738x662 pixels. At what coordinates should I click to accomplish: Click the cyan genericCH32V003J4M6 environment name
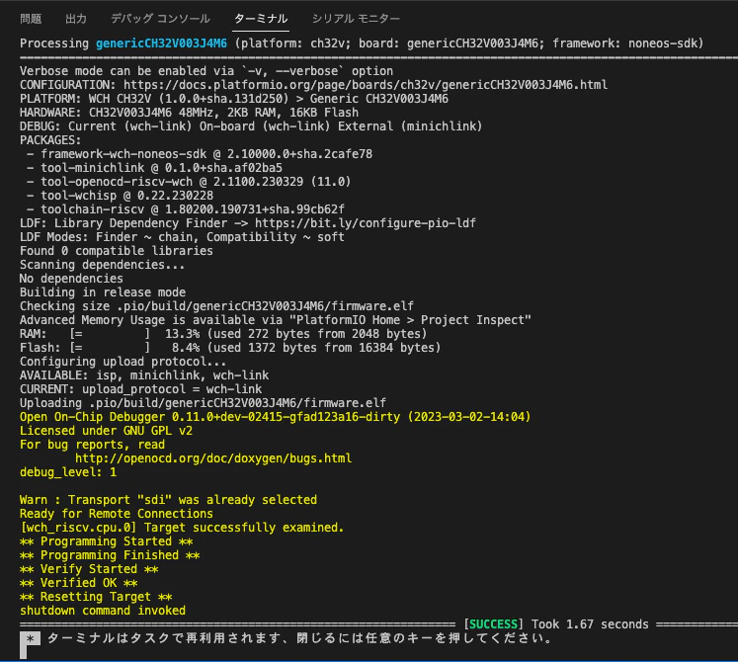(161, 43)
